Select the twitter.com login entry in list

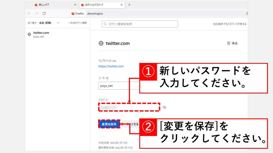click(58, 35)
